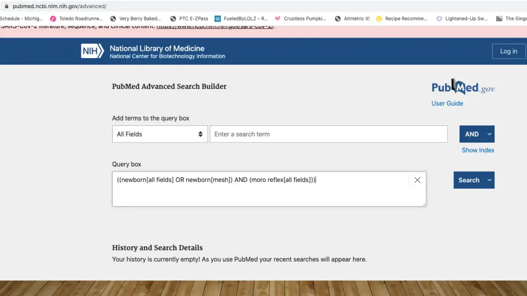
Task: Click the search term input field
Action: click(x=329, y=134)
